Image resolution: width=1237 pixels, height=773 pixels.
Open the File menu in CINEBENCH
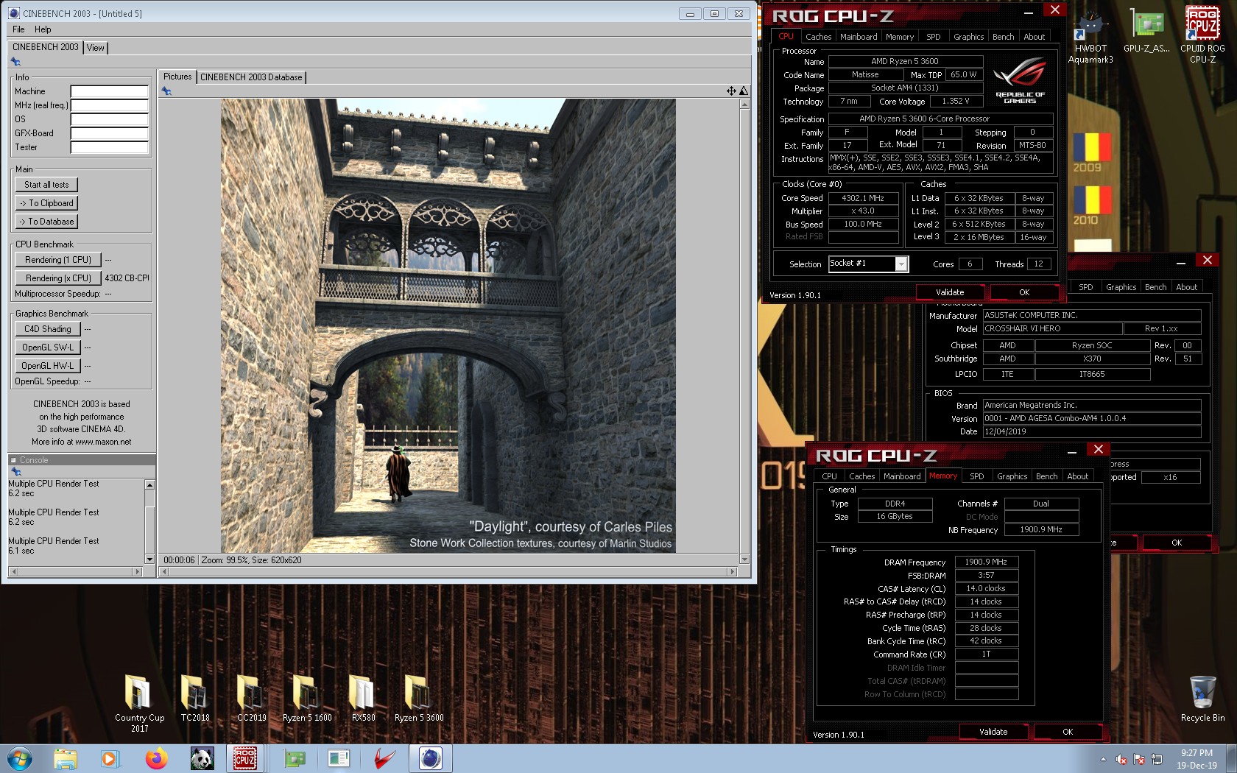click(x=18, y=29)
